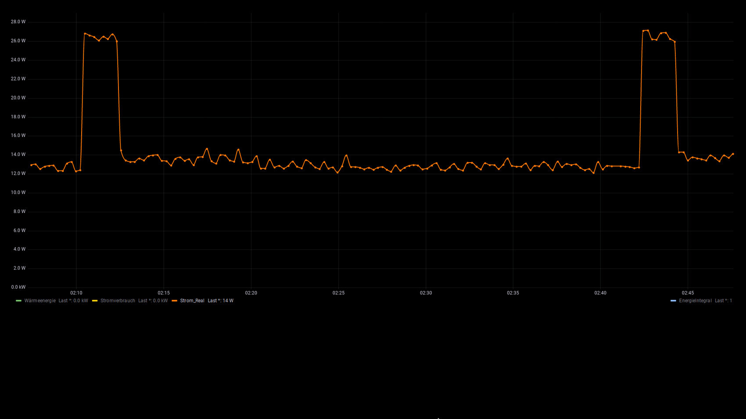The image size is (746, 419).
Task: Click the Stromverbrauch "Last *: 0.0 kW" value
Action: tap(153, 301)
